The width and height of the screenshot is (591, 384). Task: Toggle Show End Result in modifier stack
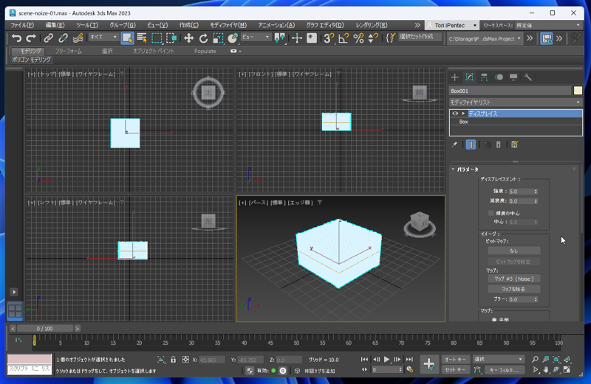click(471, 144)
